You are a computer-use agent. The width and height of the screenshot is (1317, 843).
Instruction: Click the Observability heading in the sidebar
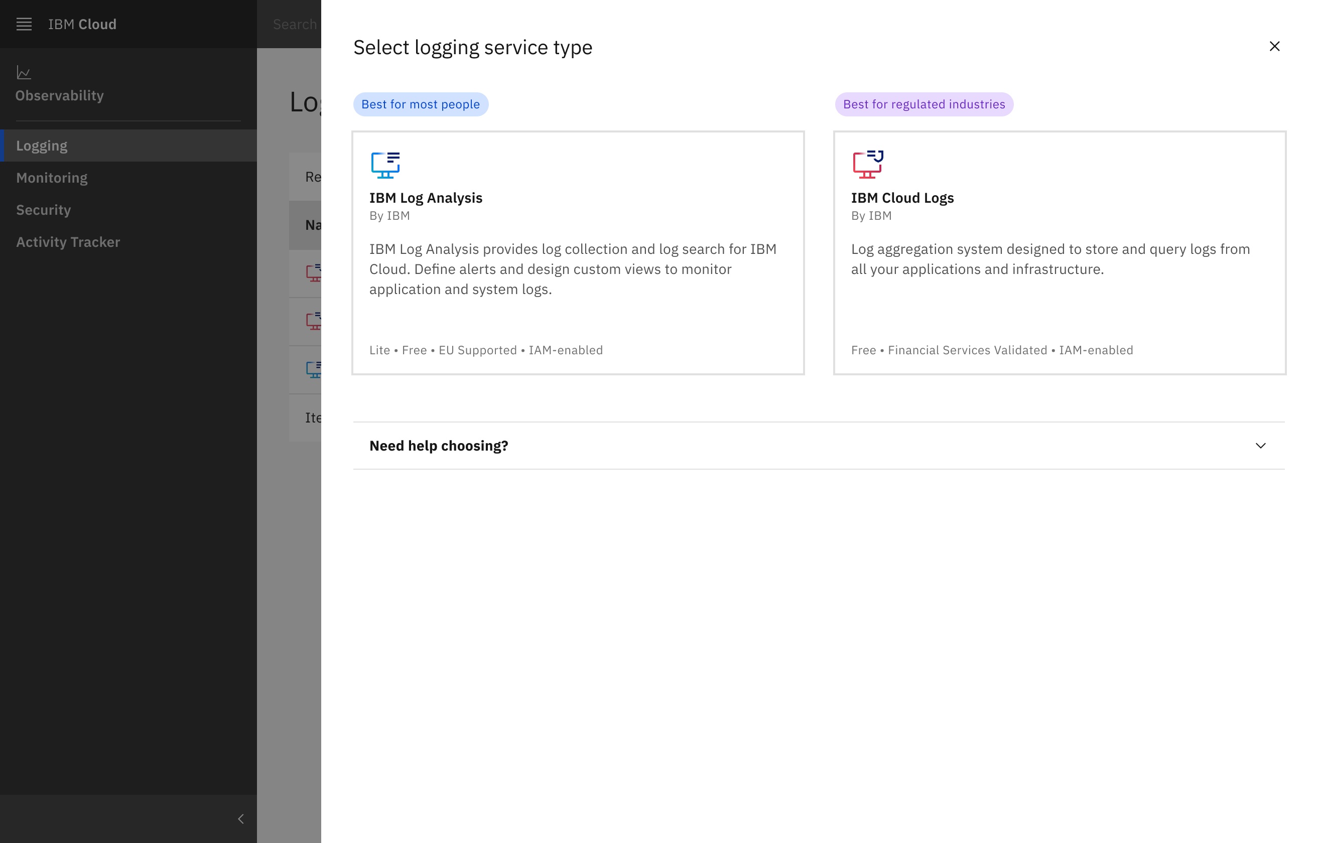[x=60, y=96]
